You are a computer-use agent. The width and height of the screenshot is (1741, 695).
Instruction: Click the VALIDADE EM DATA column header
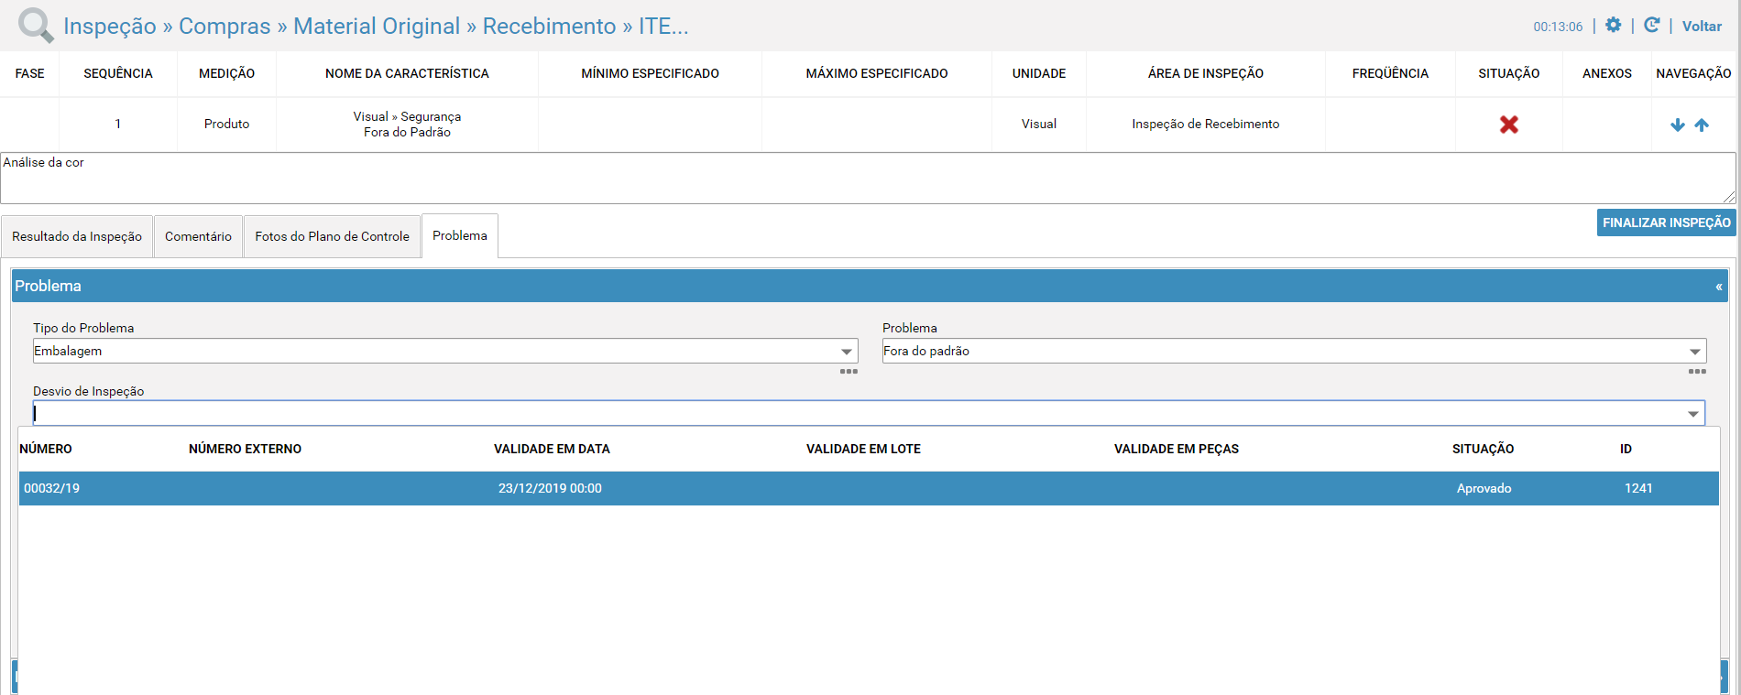pyautogui.click(x=552, y=449)
